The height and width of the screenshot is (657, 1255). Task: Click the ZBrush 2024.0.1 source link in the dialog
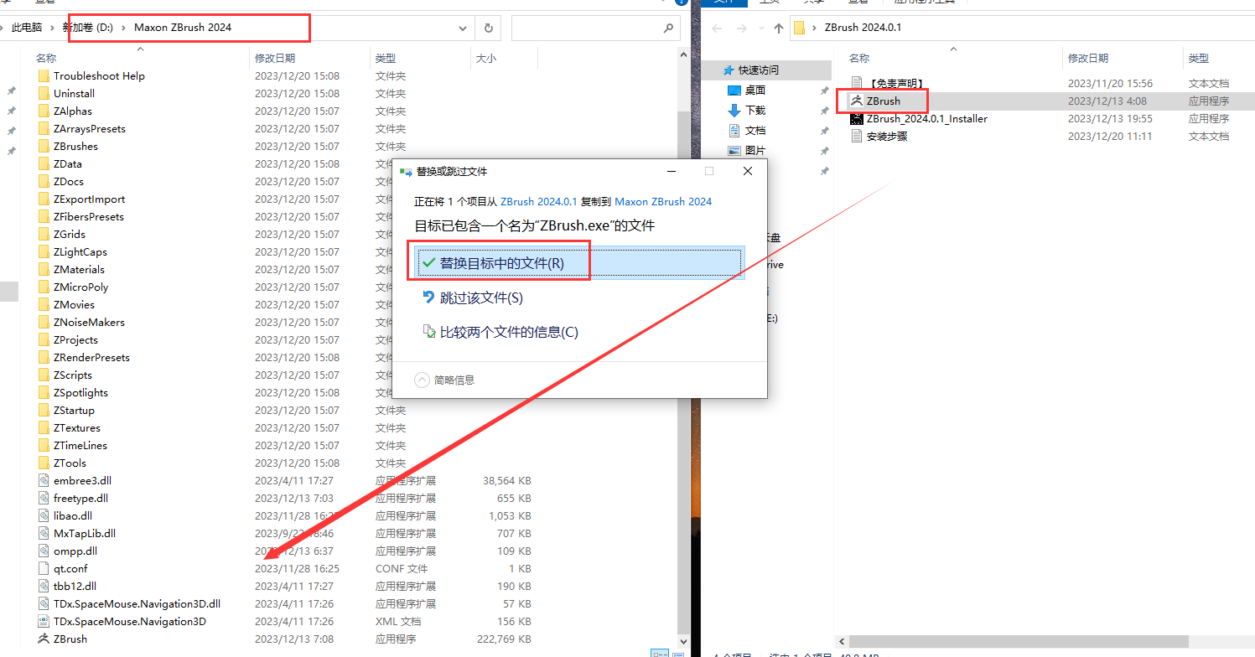tap(539, 201)
